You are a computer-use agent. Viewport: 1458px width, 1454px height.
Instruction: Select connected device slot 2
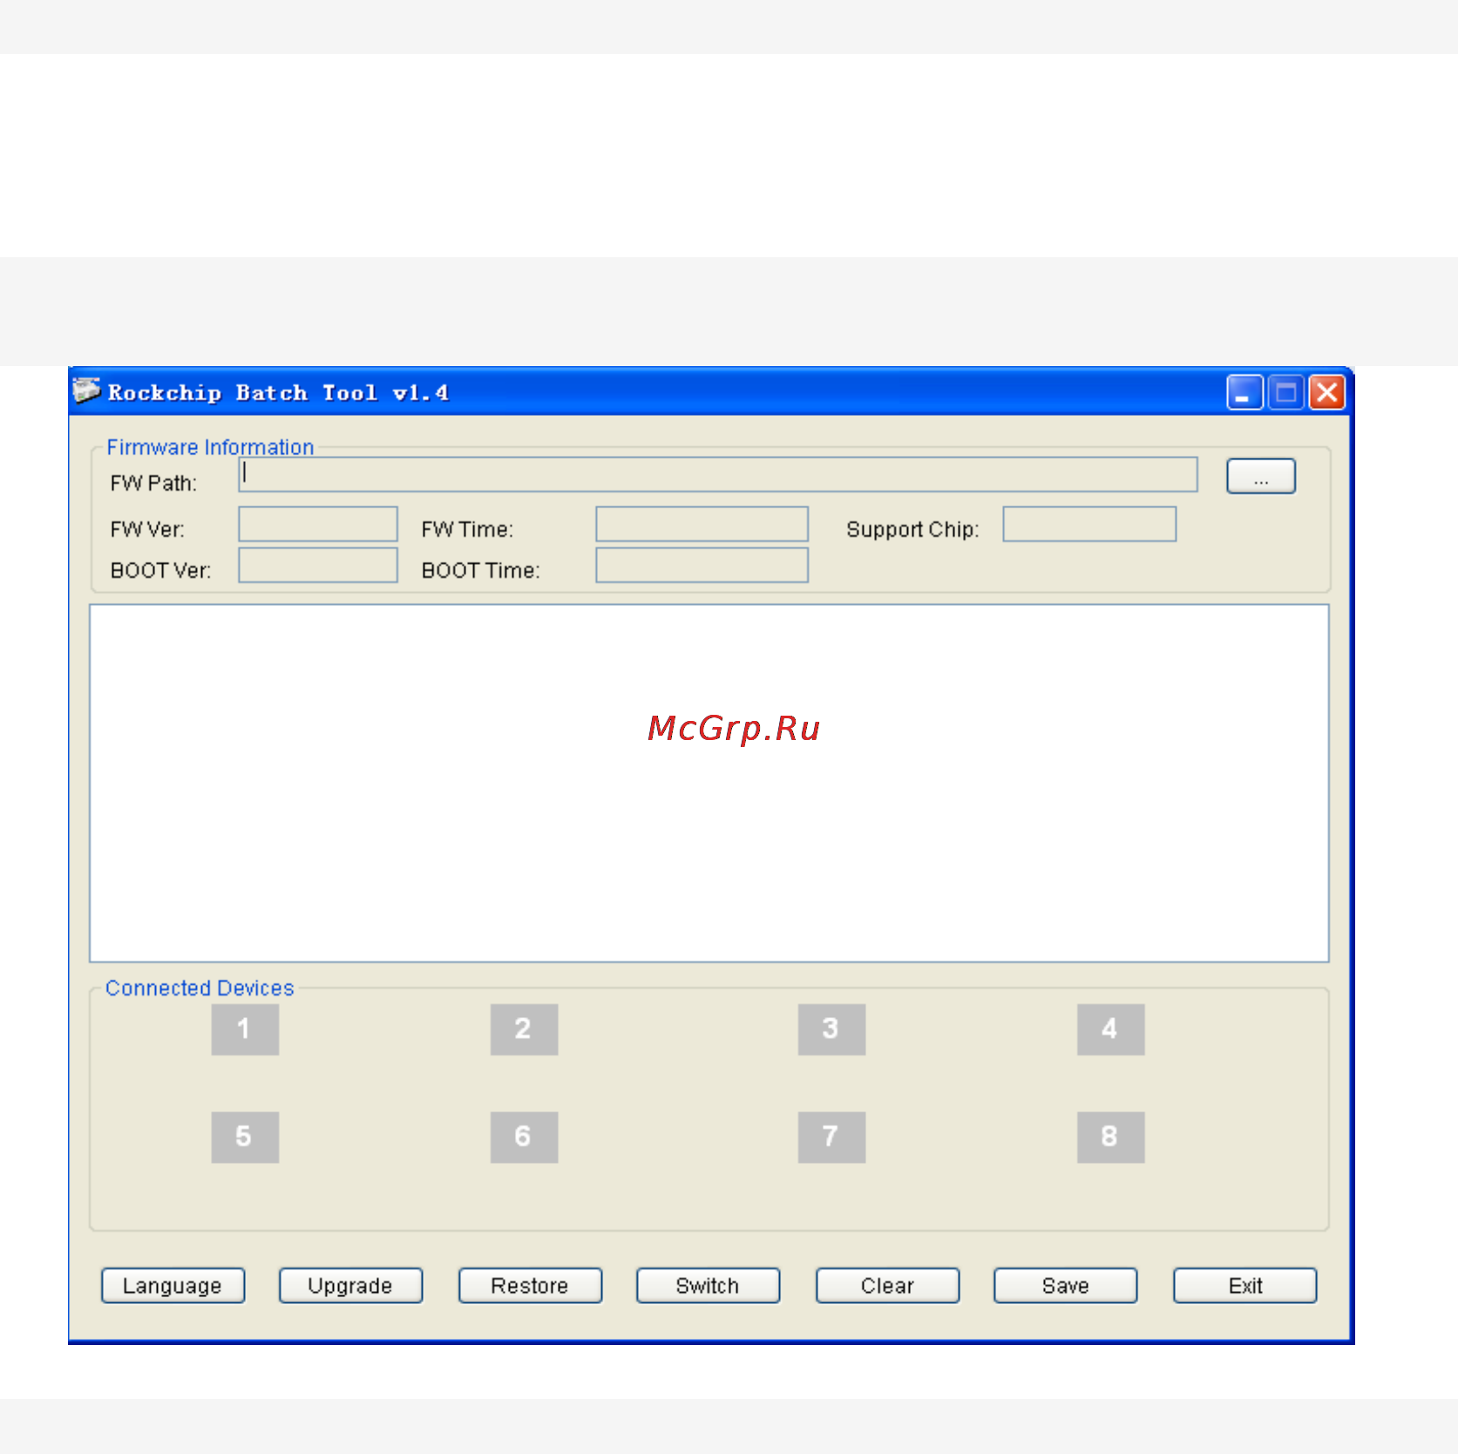click(x=524, y=1029)
